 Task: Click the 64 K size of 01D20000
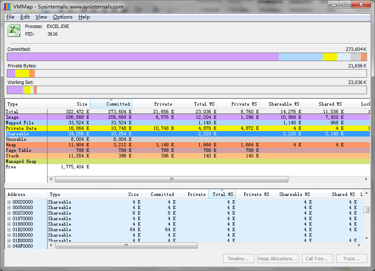tap(135, 229)
